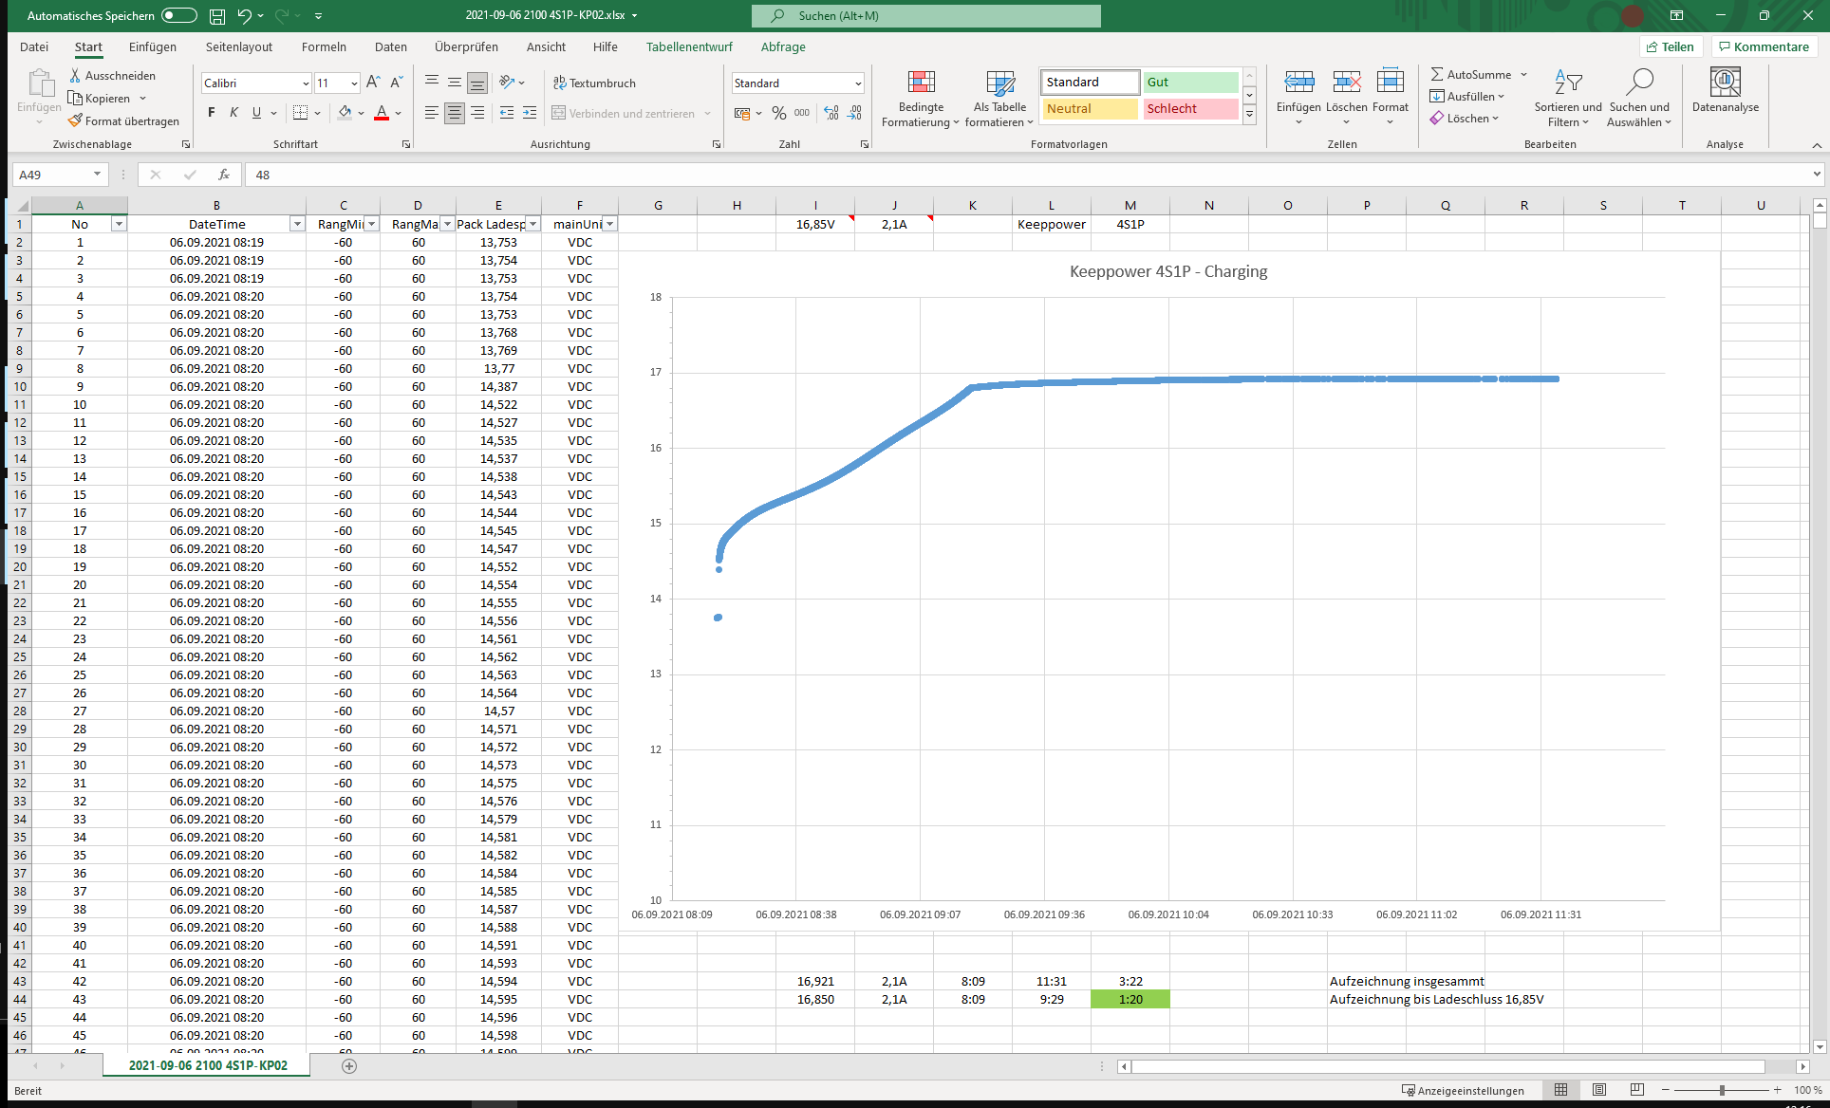Toggle the Automatisches Speichern switch

pos(178,15)
